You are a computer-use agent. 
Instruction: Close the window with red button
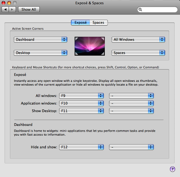point(3,3)
